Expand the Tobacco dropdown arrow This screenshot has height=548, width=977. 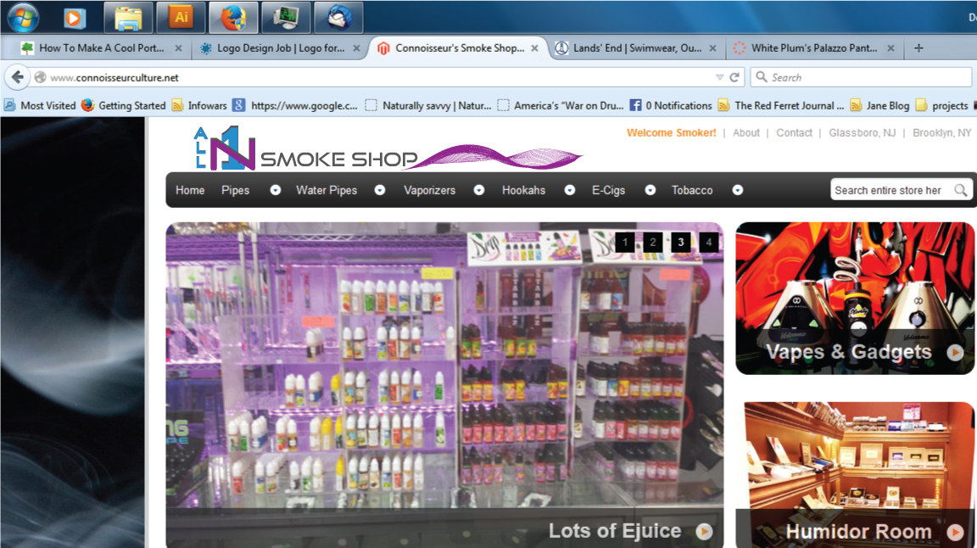[738, 190]
